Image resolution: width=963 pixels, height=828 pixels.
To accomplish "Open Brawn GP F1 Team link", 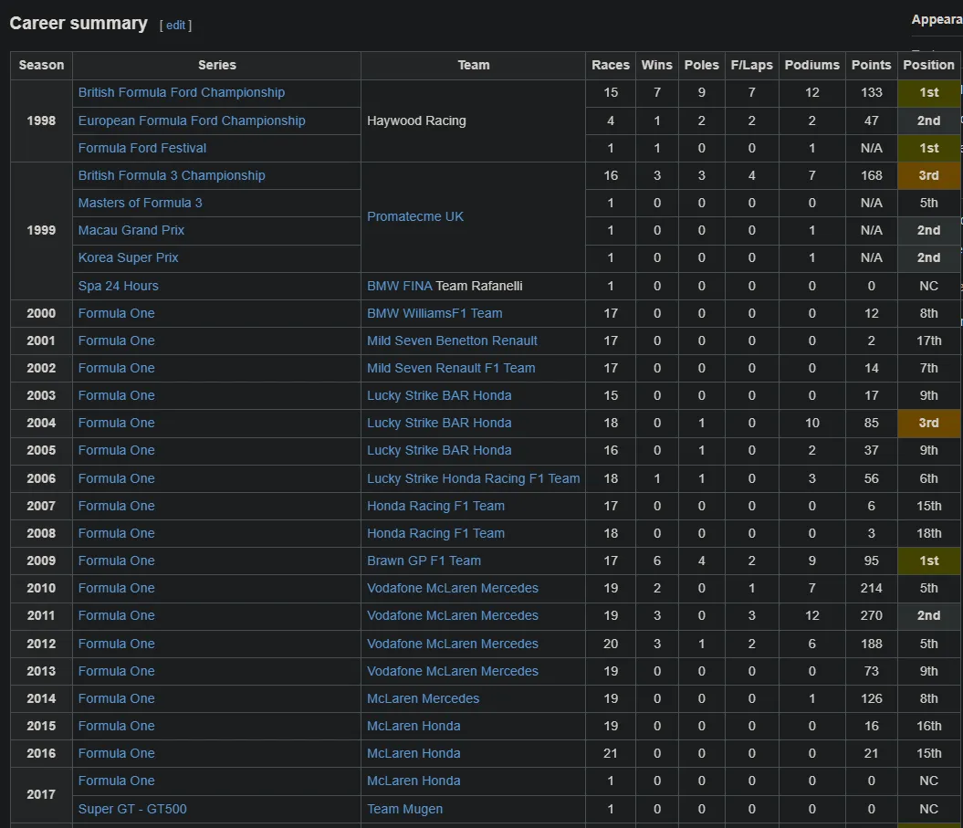I will pos(424,561).
